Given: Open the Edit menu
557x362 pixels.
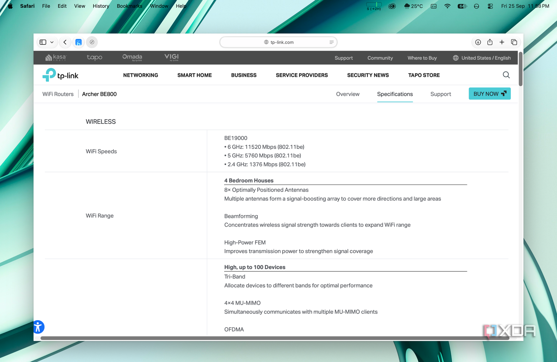Looking at the screenshot, I should (x=62, y=6).
